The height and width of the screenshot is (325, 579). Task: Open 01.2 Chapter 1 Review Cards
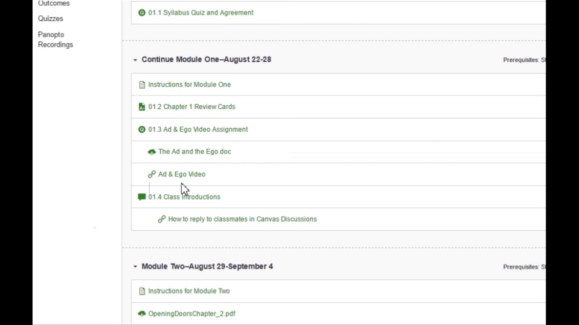(191, 107)
